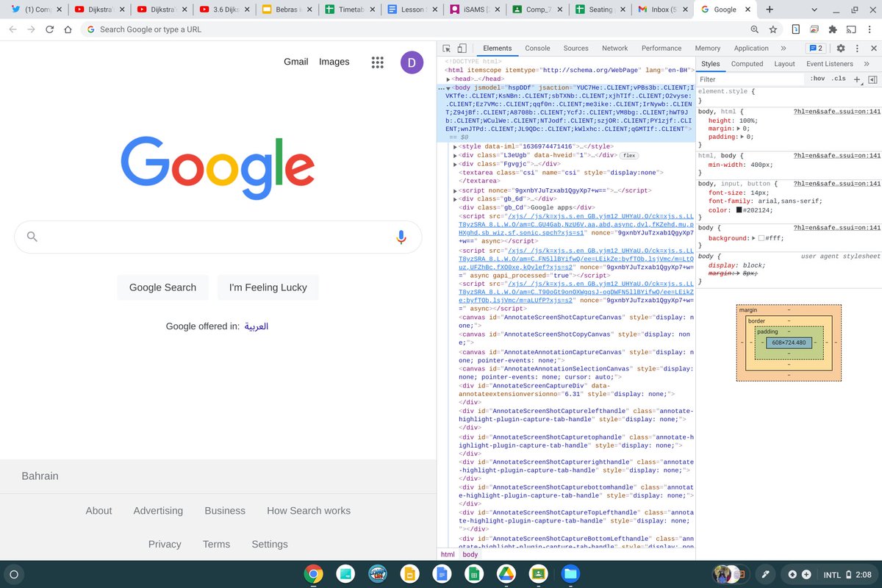Expand the div class L3eUgb node

[455, 155]
